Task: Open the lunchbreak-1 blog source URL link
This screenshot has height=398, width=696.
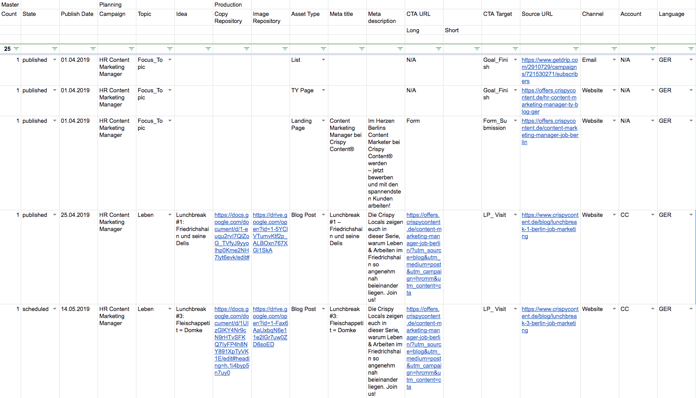Action: (x=550, y=226)
